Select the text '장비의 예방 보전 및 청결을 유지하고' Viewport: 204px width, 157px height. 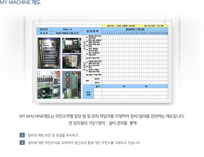coord(53,135)
